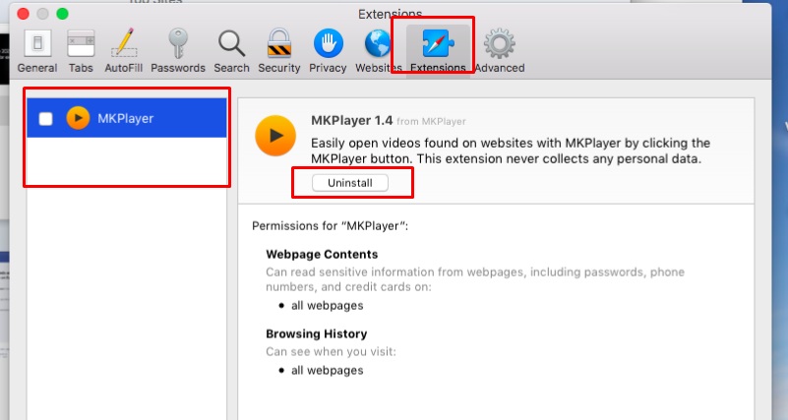This screenshot has height=420, width=788.
Task: Zoom the window using green button
Action: click(62, 14)
